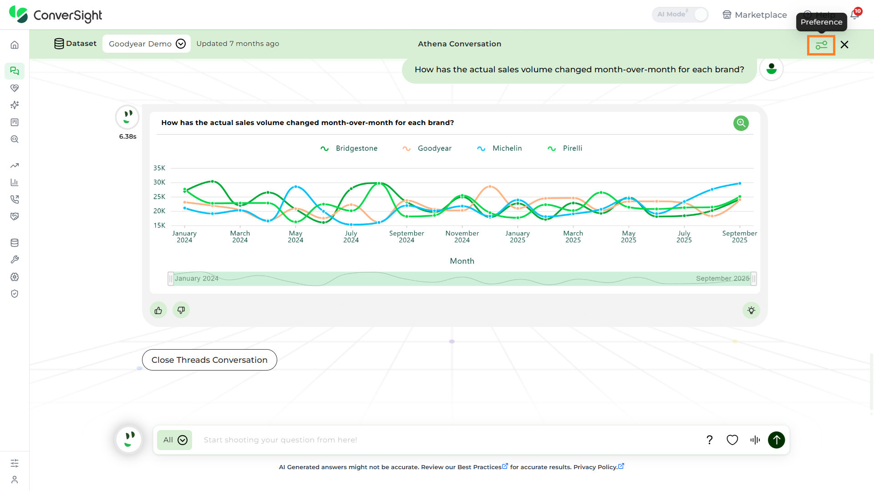The width and height of the screenshot is (874, 491).
Task: Click the question mark help icon
Action: click(709, 440)
